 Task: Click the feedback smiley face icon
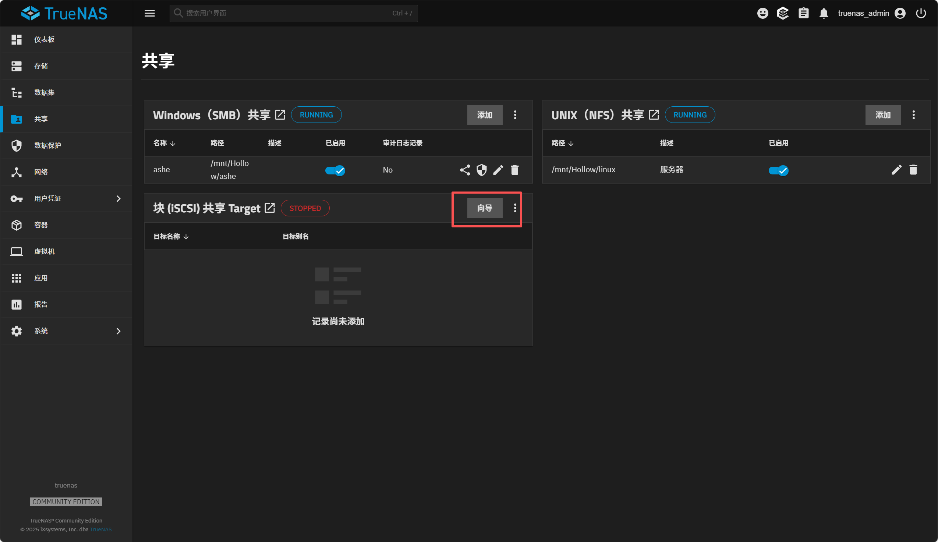tap(762, 13)
